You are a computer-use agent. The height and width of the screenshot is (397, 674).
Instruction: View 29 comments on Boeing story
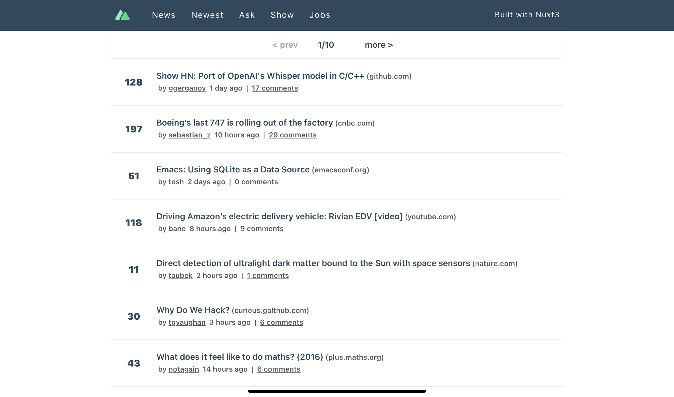click(x=292, y=135)
